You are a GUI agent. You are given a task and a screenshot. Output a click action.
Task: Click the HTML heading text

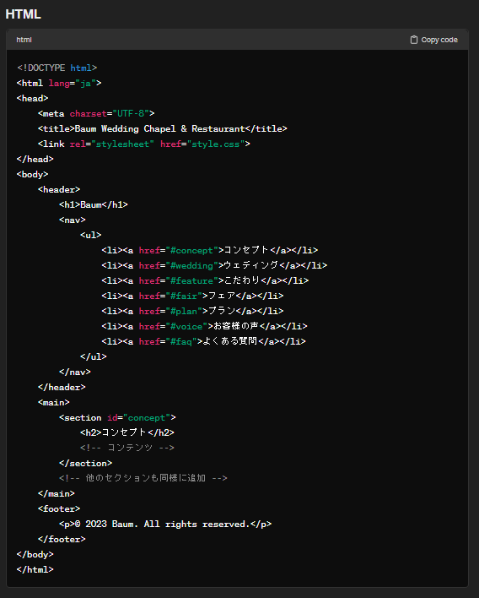24,14
